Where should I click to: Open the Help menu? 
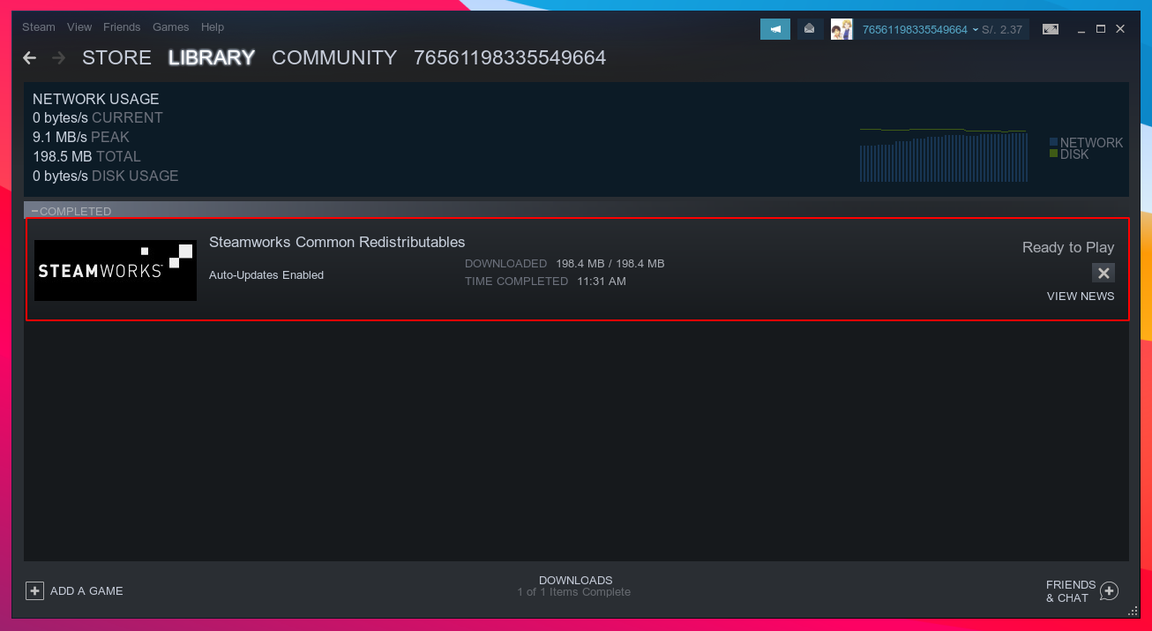point(213,27)
